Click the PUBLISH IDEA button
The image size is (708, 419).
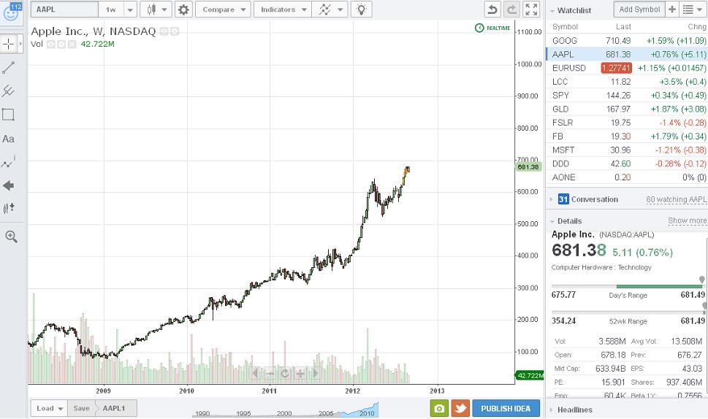point(506,409)
